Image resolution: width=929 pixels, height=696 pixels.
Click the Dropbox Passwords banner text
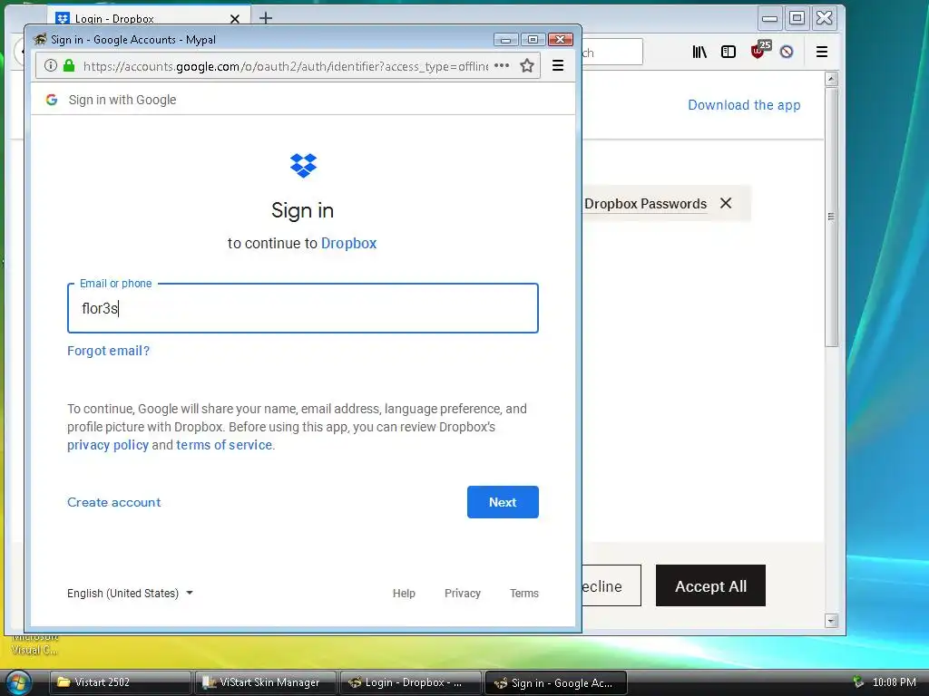coord(645,204)
